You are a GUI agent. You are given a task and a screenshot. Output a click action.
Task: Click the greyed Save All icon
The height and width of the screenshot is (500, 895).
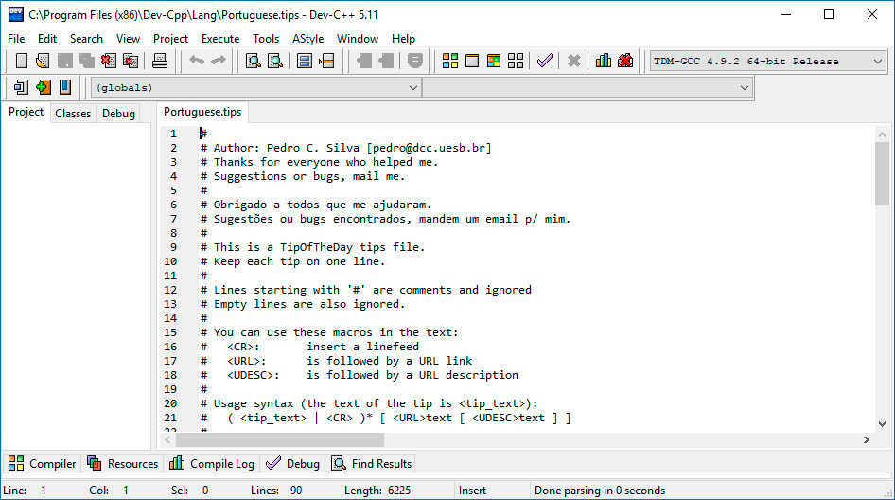(87, 61)
